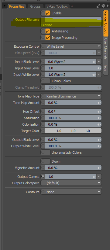Click the Vignette Amount stepper arrows
This screenshot has width=110, height=250.
tap(99, 168)
